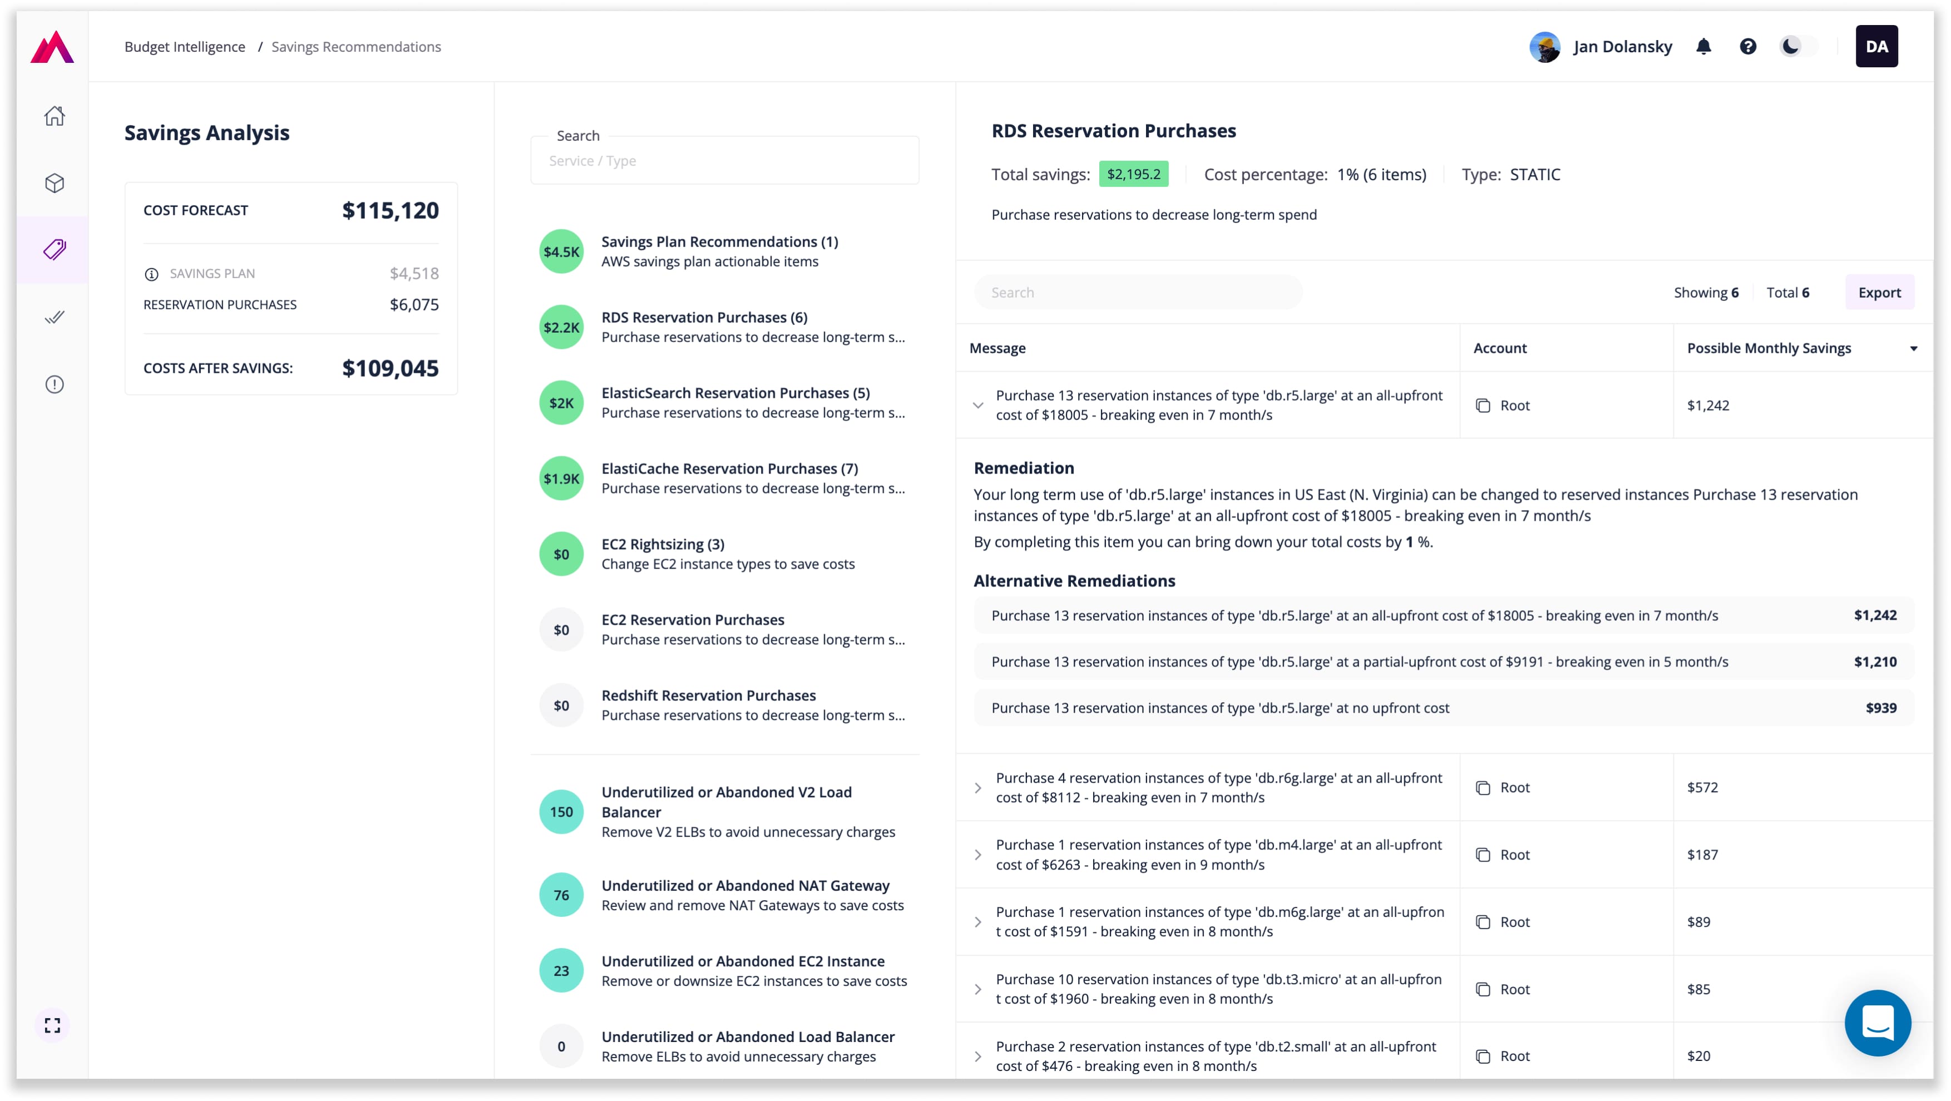Open the cube resources sidebar icon
Image resolution: width=1951 pixels, height=1101 pixels.
(x=54, y=183)
